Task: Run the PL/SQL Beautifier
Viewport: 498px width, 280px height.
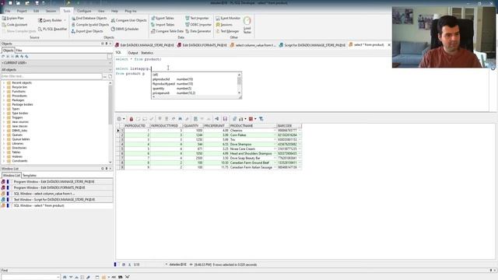Action: 52,29
